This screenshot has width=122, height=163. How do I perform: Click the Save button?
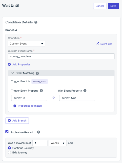point(113,6)
